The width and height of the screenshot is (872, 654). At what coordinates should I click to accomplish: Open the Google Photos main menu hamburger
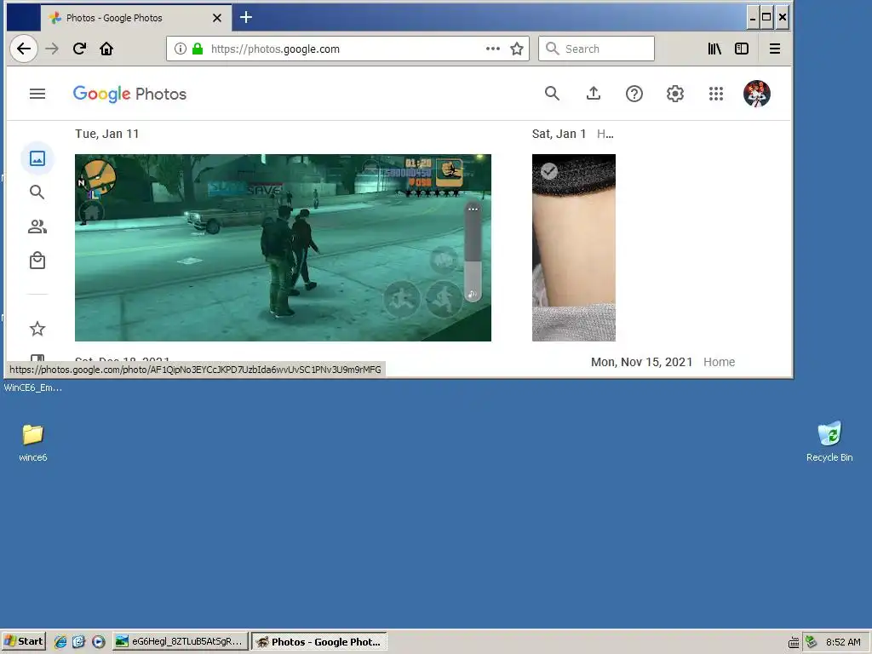pyautogui.click(x=37, y=94)
